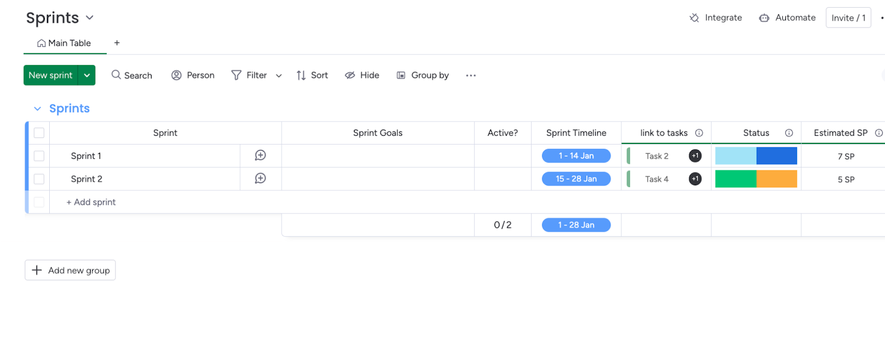Click the Hide columns eye icon
Image resolution: width=885 pixels, height=347 pixels.
coord(350,75)
